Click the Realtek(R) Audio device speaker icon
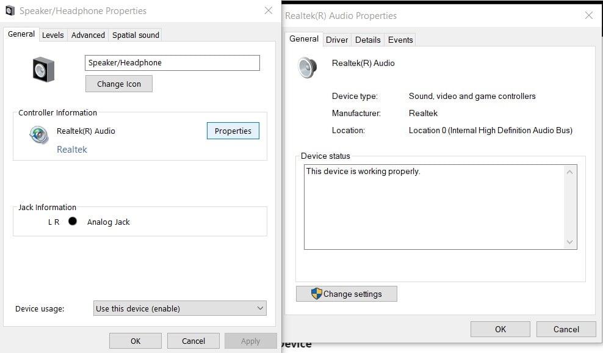The height and width of the screenshot is (353, 603). click(306, 67)
